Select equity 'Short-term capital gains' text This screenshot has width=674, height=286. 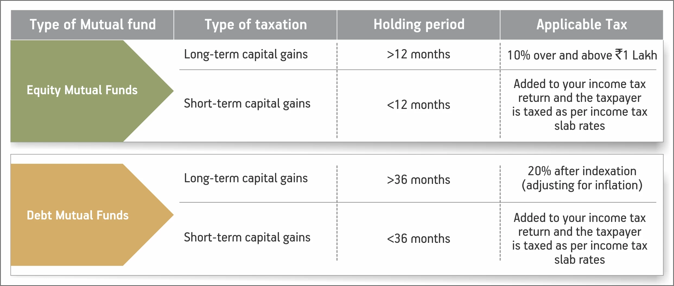pyautogui.click(x=247, y=104)
